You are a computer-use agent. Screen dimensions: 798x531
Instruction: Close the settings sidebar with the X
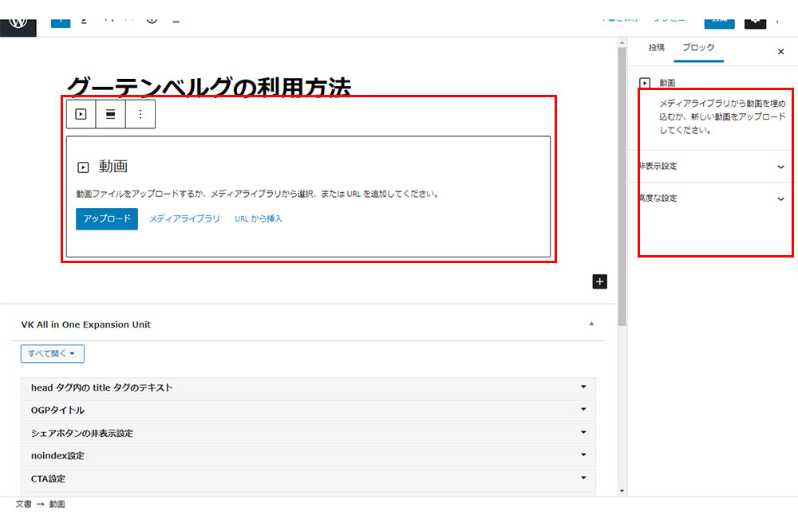780,52
